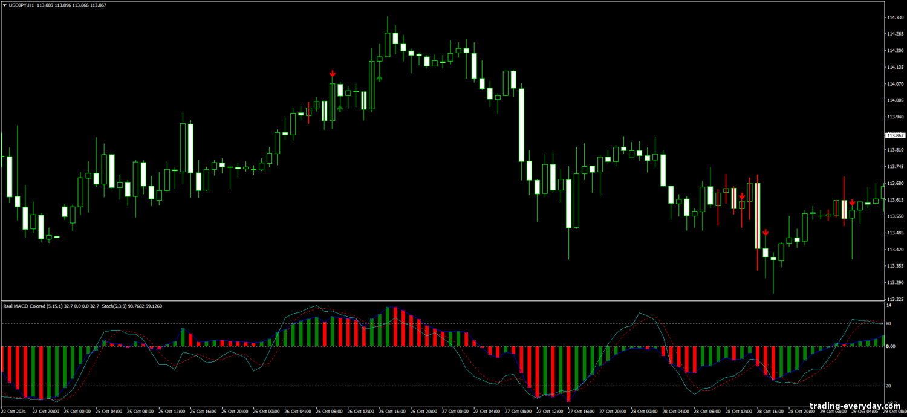
Task: Click the 113.615 price axis label
Action: coord(894,199)
